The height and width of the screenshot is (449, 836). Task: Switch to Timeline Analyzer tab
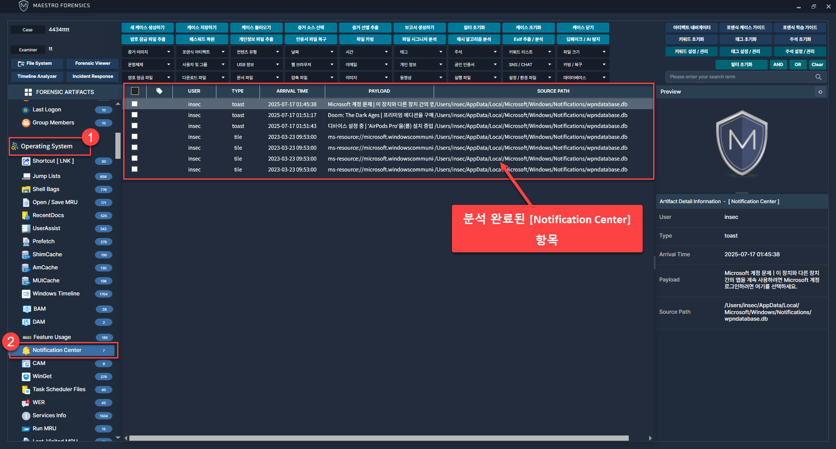click(37, 77)
